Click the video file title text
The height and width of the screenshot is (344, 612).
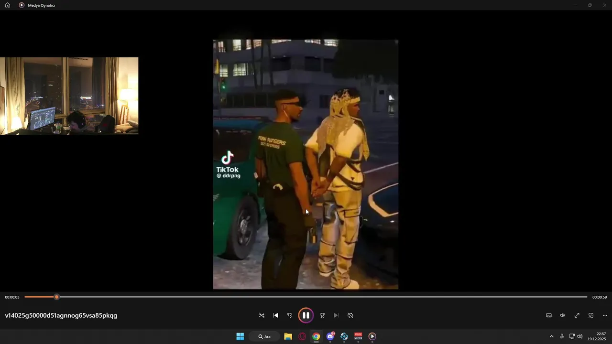61,315
